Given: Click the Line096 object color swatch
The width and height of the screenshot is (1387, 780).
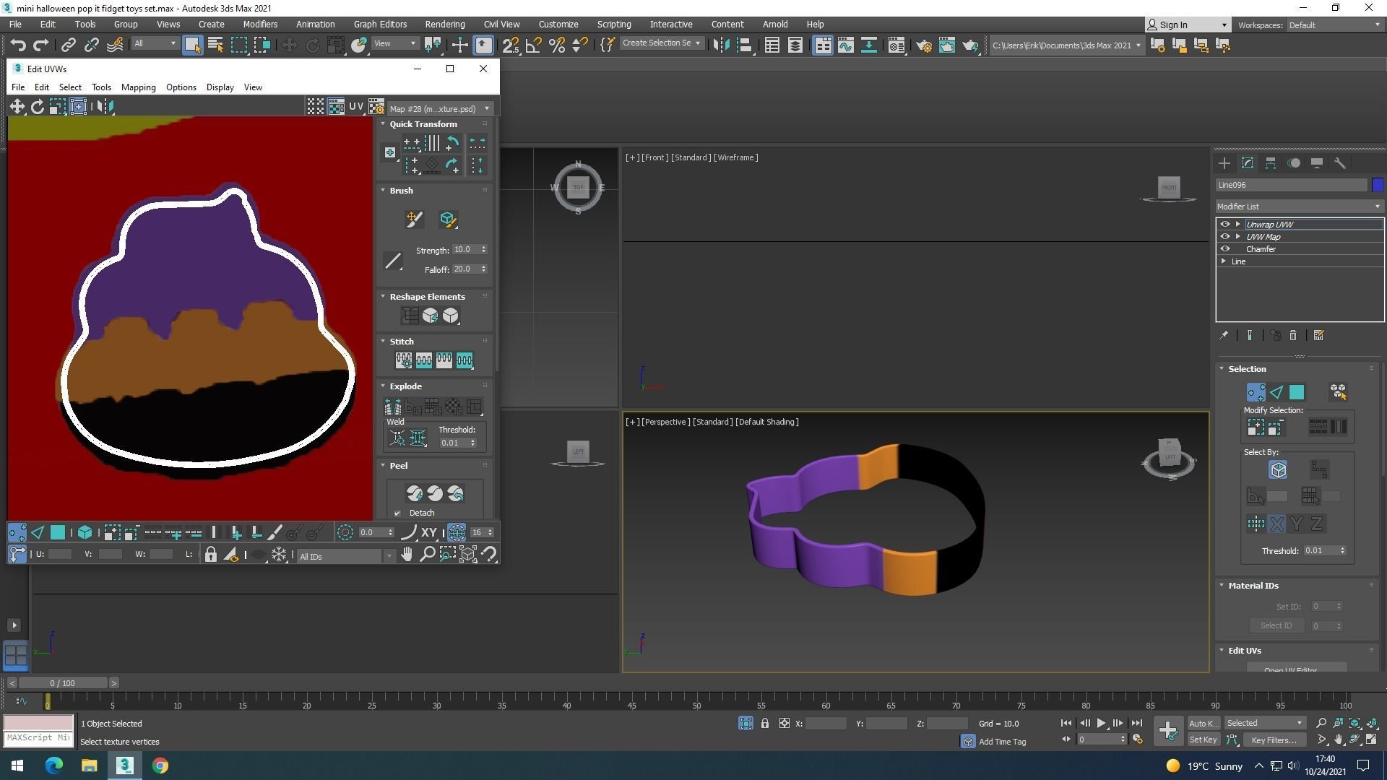Looking at the screenshot, I should pos(1378,185).
